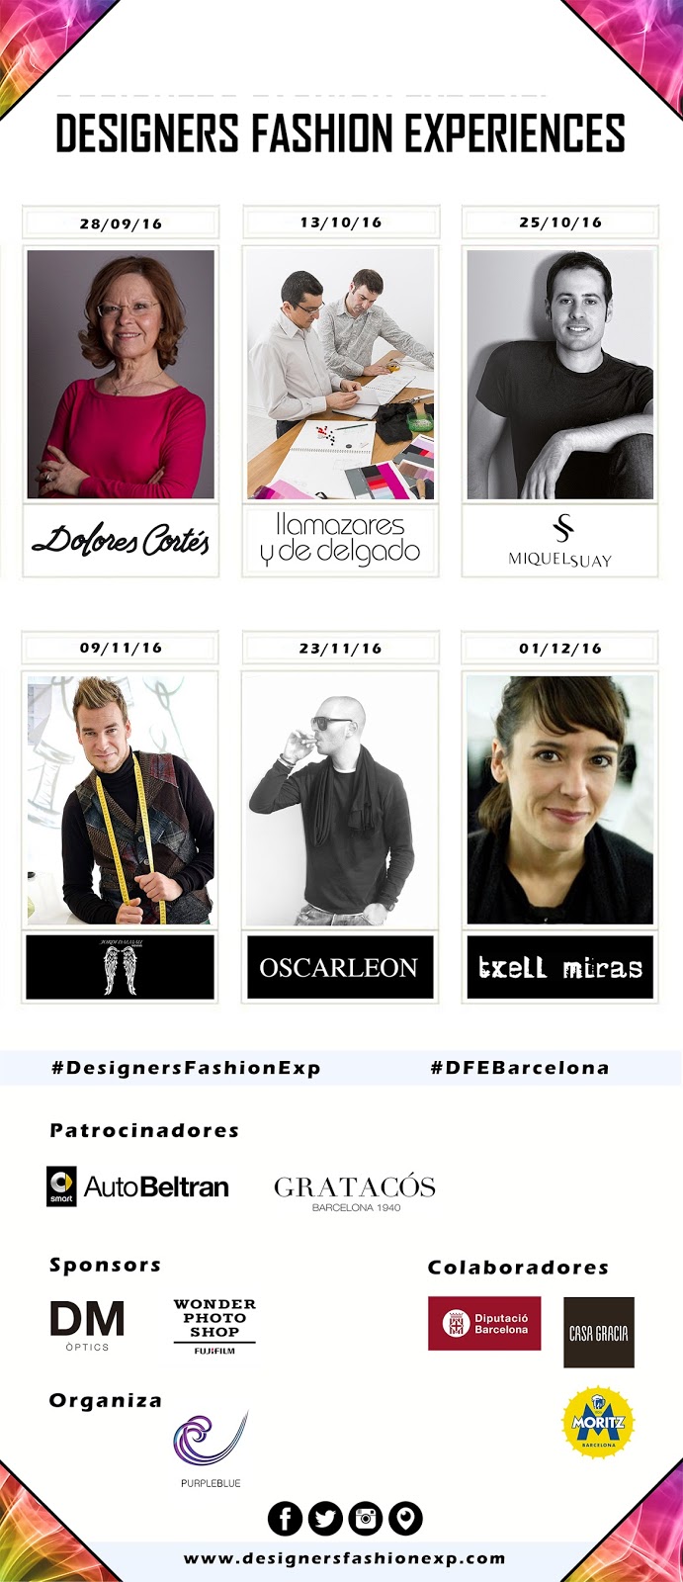Image resolution: width=683 pixels, height=1582 pixels.
Task: Open the DM Òptics logo
Action: (87, 1326)
